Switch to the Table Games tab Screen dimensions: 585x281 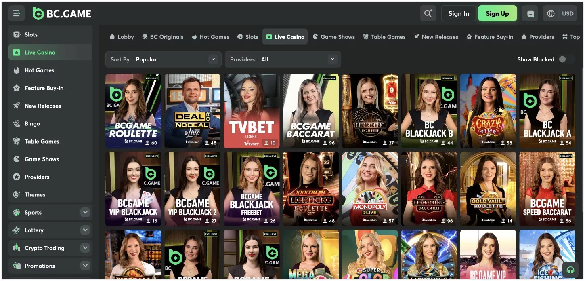click(x=384, y=37)
